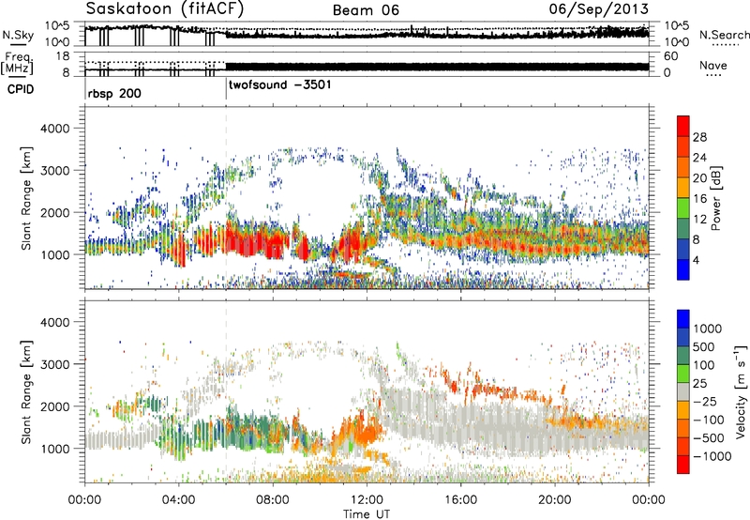The width and height of the screenshot is (750, 520).
Task: Select the 'Beam 06' header label
Action: [x=366, y=10]
